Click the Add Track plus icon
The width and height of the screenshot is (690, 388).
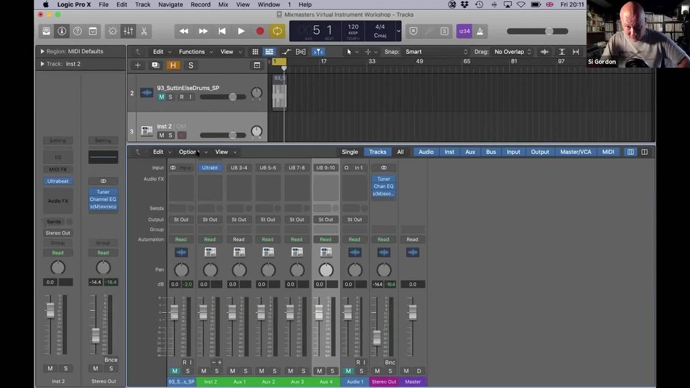(138, 65)
